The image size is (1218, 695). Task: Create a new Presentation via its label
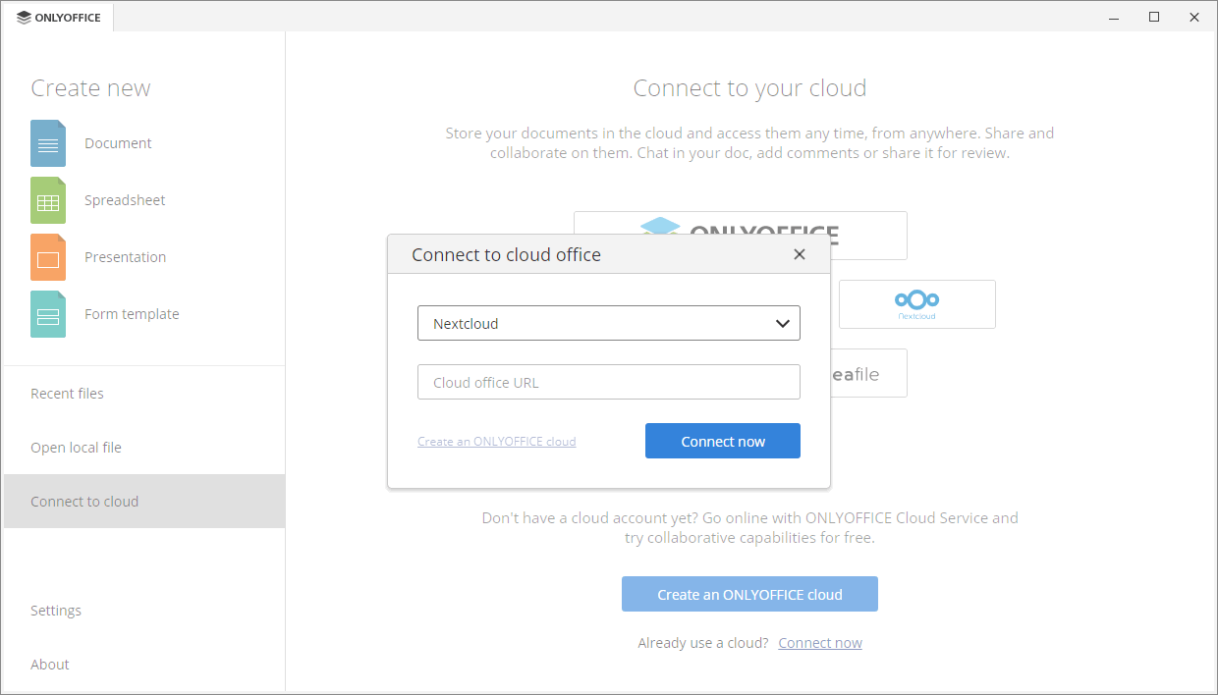pyautogui.click(x=125, y=257)
